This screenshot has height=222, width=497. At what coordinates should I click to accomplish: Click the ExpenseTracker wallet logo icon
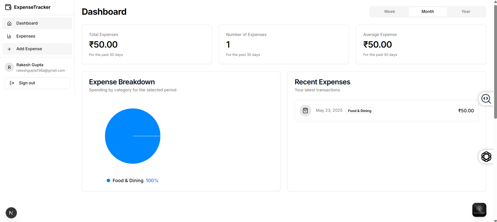8,7
